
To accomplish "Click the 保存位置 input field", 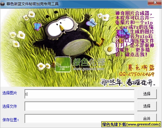I will (80, 119).
